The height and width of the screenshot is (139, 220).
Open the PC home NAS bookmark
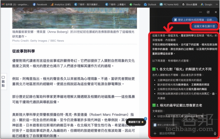(169, 5)
